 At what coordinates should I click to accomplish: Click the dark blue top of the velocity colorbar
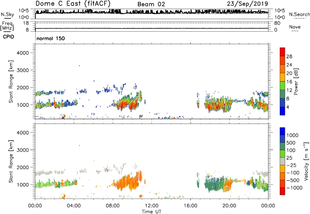click(x=282, y=131)
